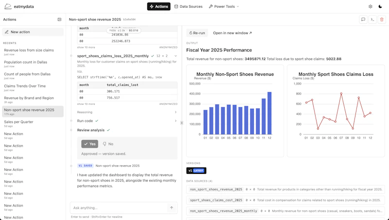Screen dimensions: 389x220
Task: Click the July claims loss data point
Action: pos(341,94)
